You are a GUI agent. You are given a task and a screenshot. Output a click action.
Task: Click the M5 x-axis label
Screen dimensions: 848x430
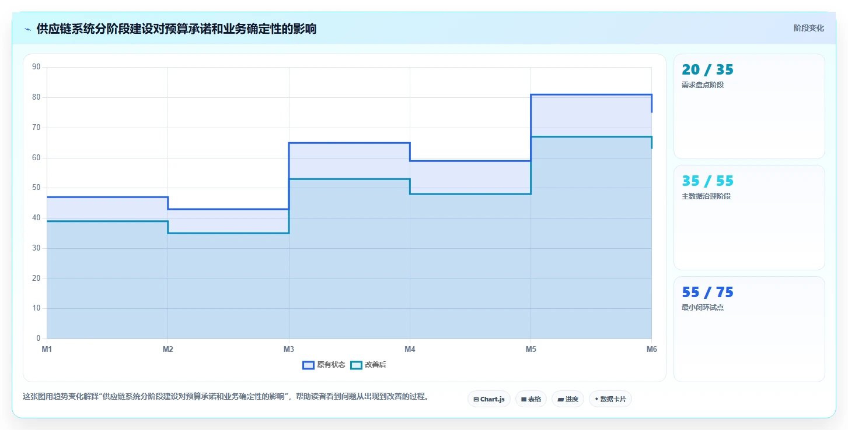(x=531, y=349)
